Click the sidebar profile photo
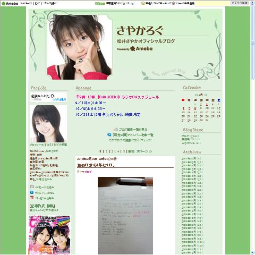Image resolution: width=255 pixels, height=255 pixels. (x=48, y=124)
